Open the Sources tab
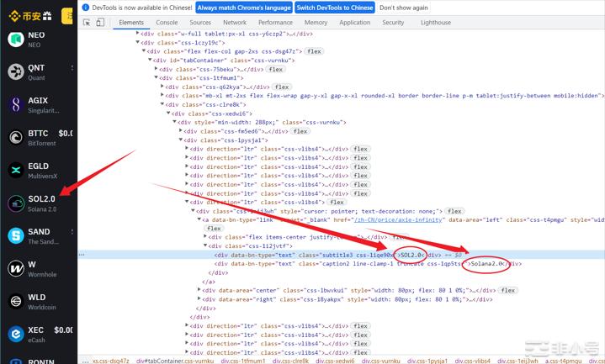605x364 pixels. pos(200,23)
